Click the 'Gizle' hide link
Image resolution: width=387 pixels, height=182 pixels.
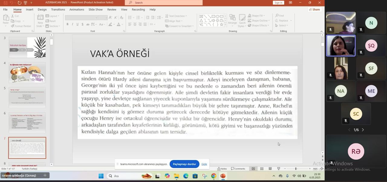[x=204, y=164]
